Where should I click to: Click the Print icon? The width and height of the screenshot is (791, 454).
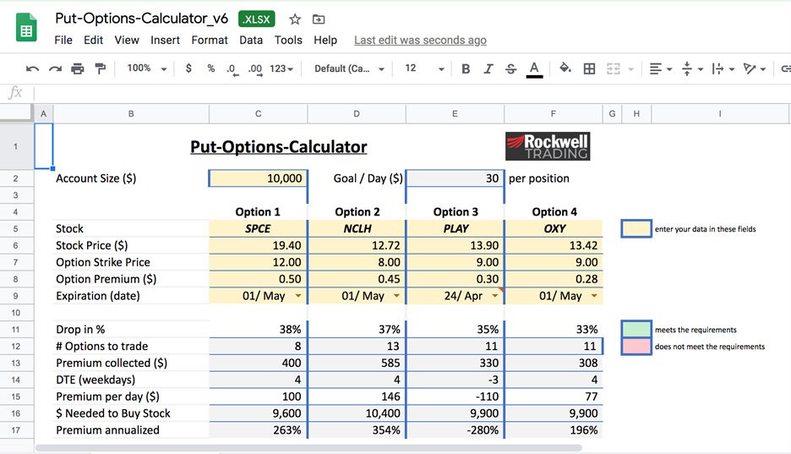click(78, 68)
